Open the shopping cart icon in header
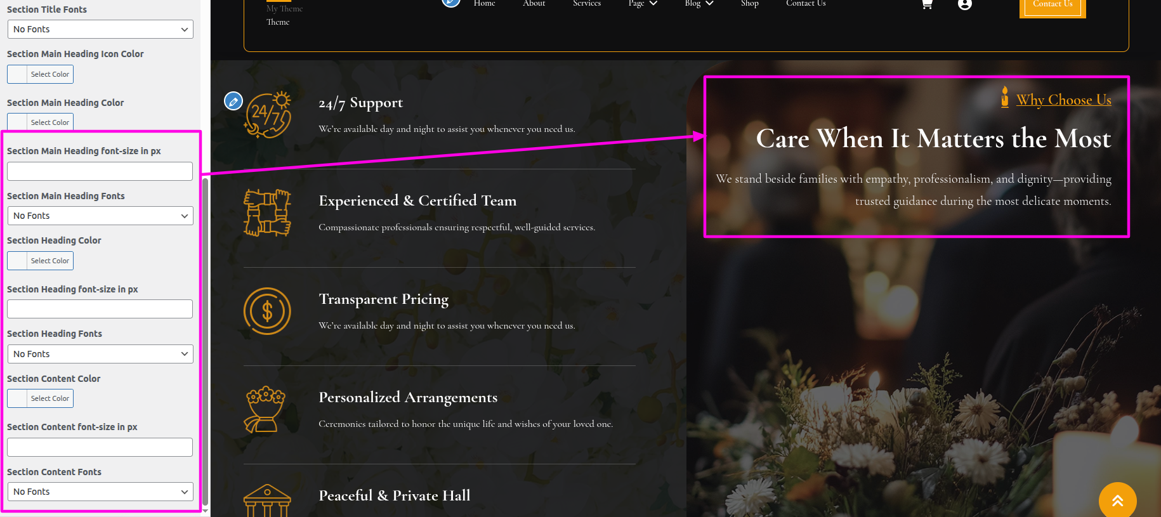 tap(927, 4)
